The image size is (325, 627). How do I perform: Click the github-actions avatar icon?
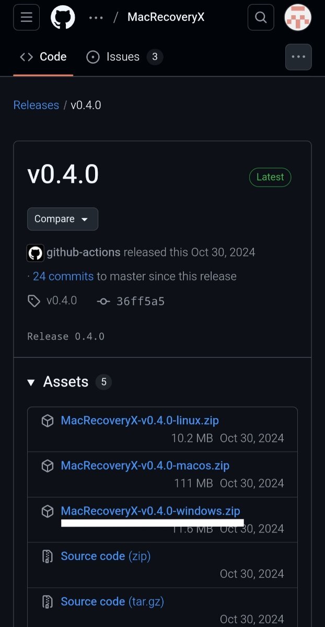point(36,253)
